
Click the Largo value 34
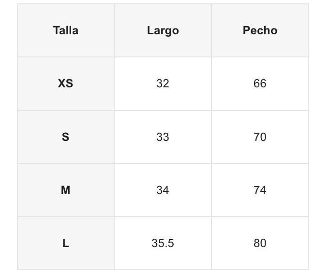(x=163, y=190)
